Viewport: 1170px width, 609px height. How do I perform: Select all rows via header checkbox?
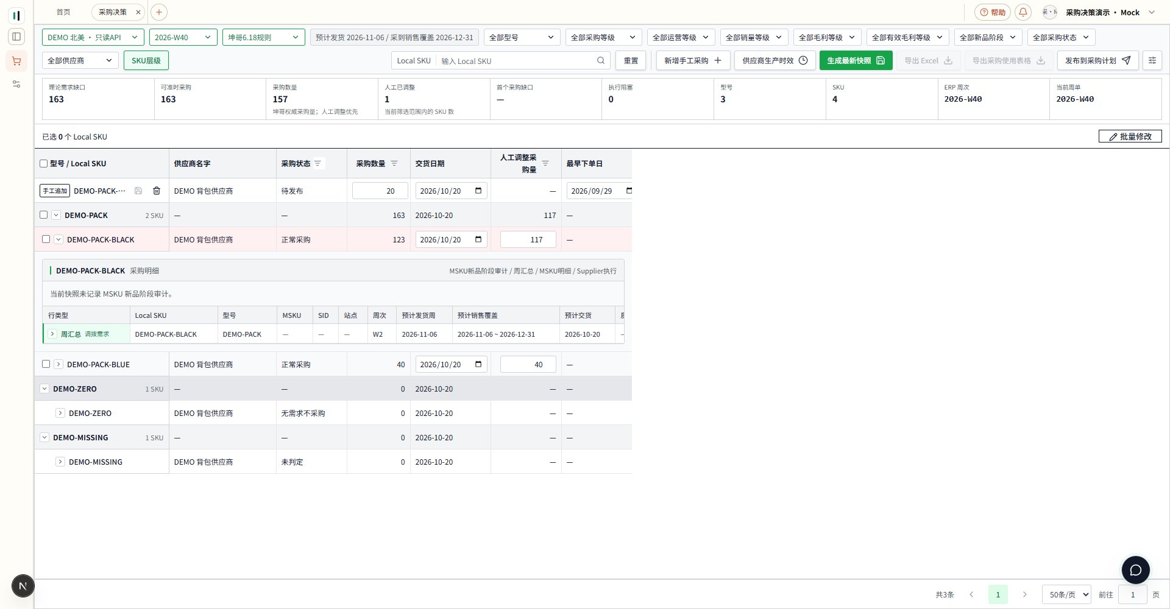(43, 163)
